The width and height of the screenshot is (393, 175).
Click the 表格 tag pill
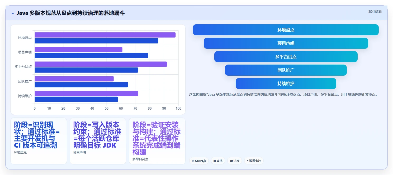coord(218,161)
